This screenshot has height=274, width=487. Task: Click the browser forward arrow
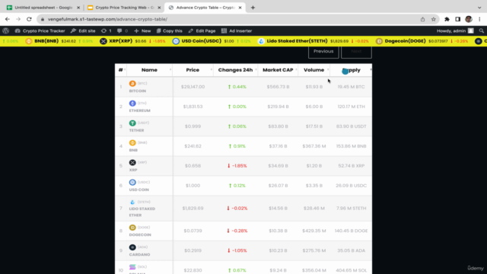(18, 19)
